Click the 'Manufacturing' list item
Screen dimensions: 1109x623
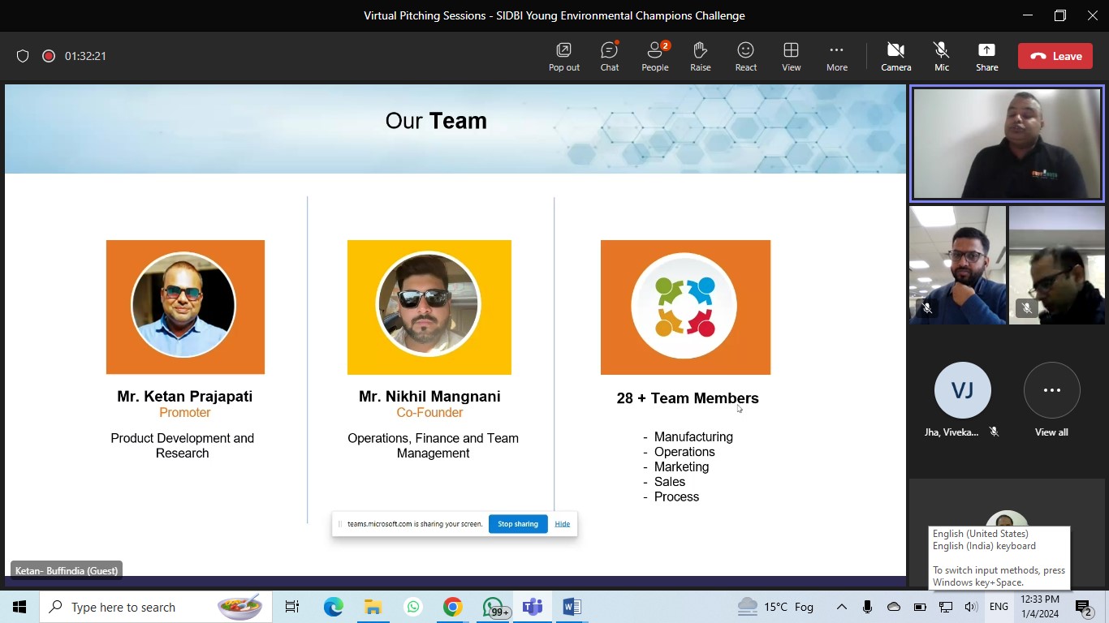[693, 437]
